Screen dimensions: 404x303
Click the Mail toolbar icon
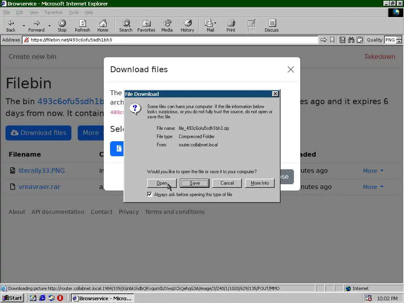point(209,26)
